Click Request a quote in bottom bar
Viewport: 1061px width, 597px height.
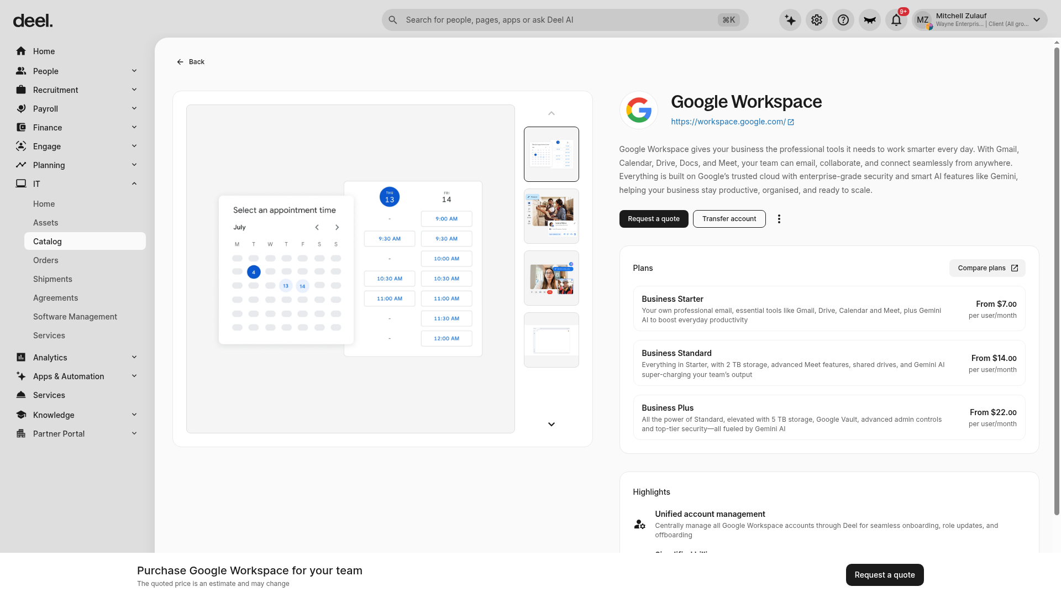[885, 575]
